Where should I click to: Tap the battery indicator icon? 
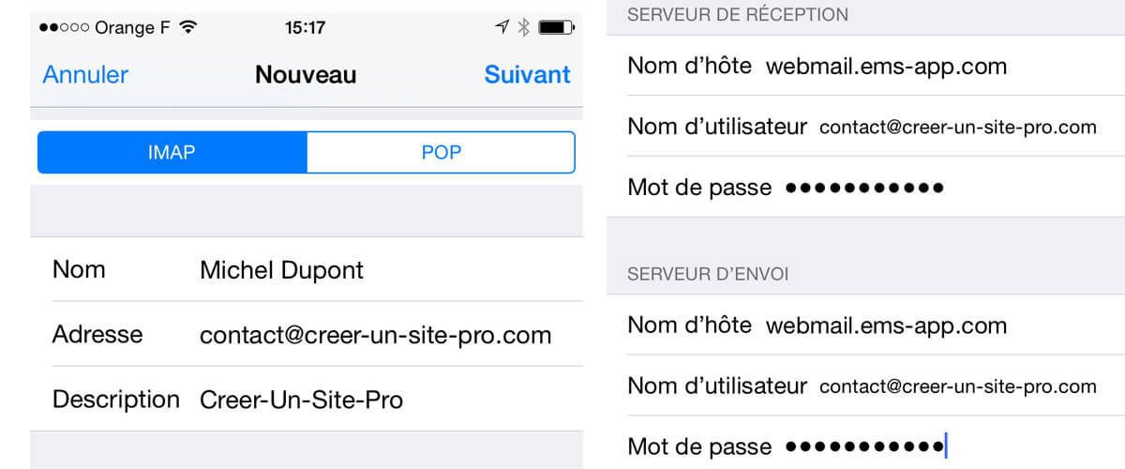557,27
